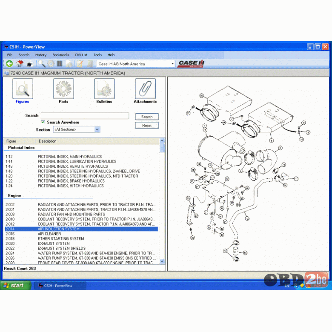Screen dimensions: 332x332
Task: Open the Pick List menu
Action: [x=81, y=55]
